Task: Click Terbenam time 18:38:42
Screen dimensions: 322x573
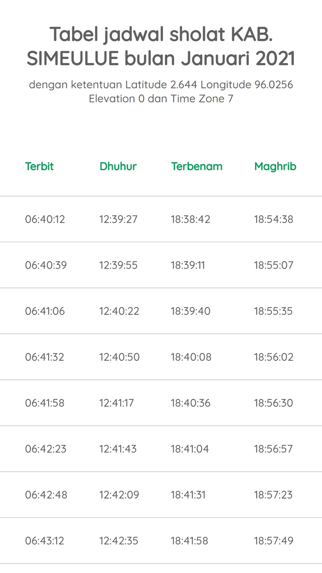Action: [x=190, y=219]
